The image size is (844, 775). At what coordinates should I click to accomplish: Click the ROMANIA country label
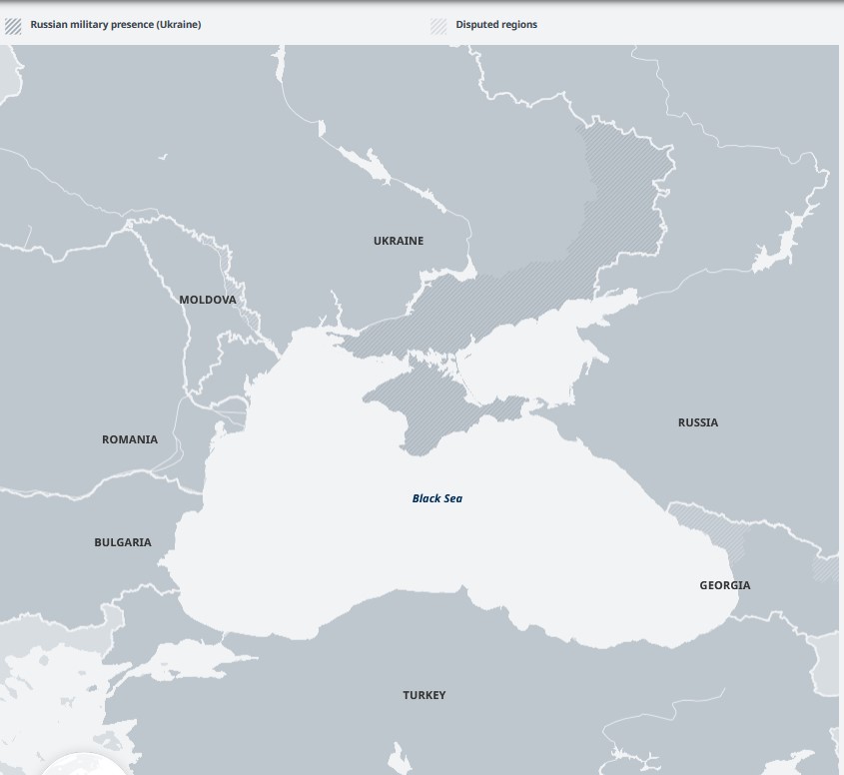pyautogui.click(x=130, y=439)
